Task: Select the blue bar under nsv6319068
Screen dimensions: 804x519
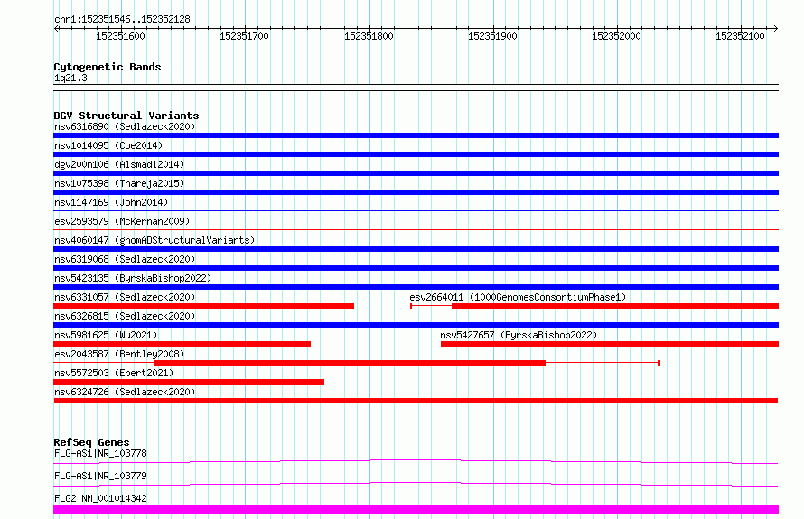Action: click(416, 268)
